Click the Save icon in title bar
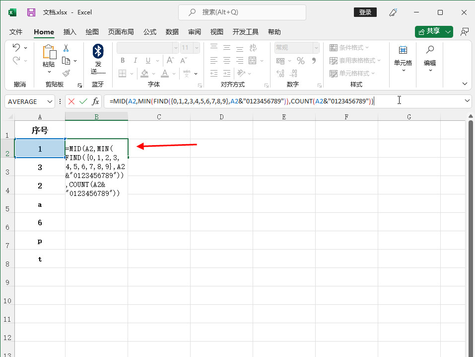 click(31, 12)
